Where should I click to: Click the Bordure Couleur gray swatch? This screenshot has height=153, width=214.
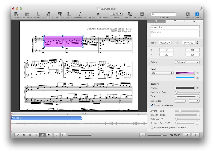click(x=185, y=88)
